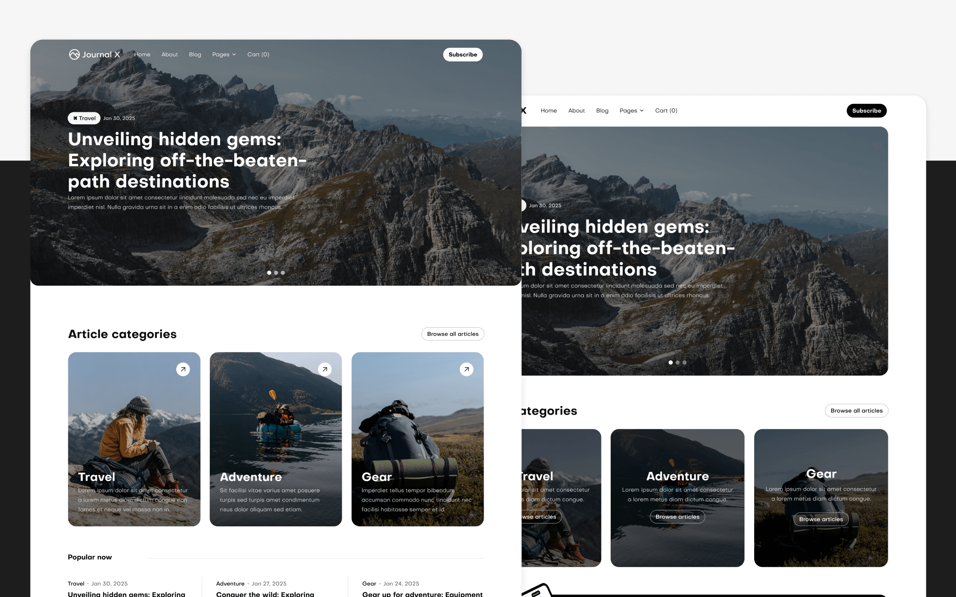Click Browse all articles in left page
Screen dimensions: 956x597
453,334
